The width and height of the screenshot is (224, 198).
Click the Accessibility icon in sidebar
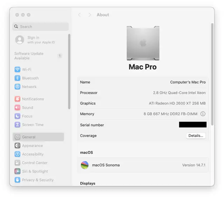pyautogui.click(x=17, y=154)
